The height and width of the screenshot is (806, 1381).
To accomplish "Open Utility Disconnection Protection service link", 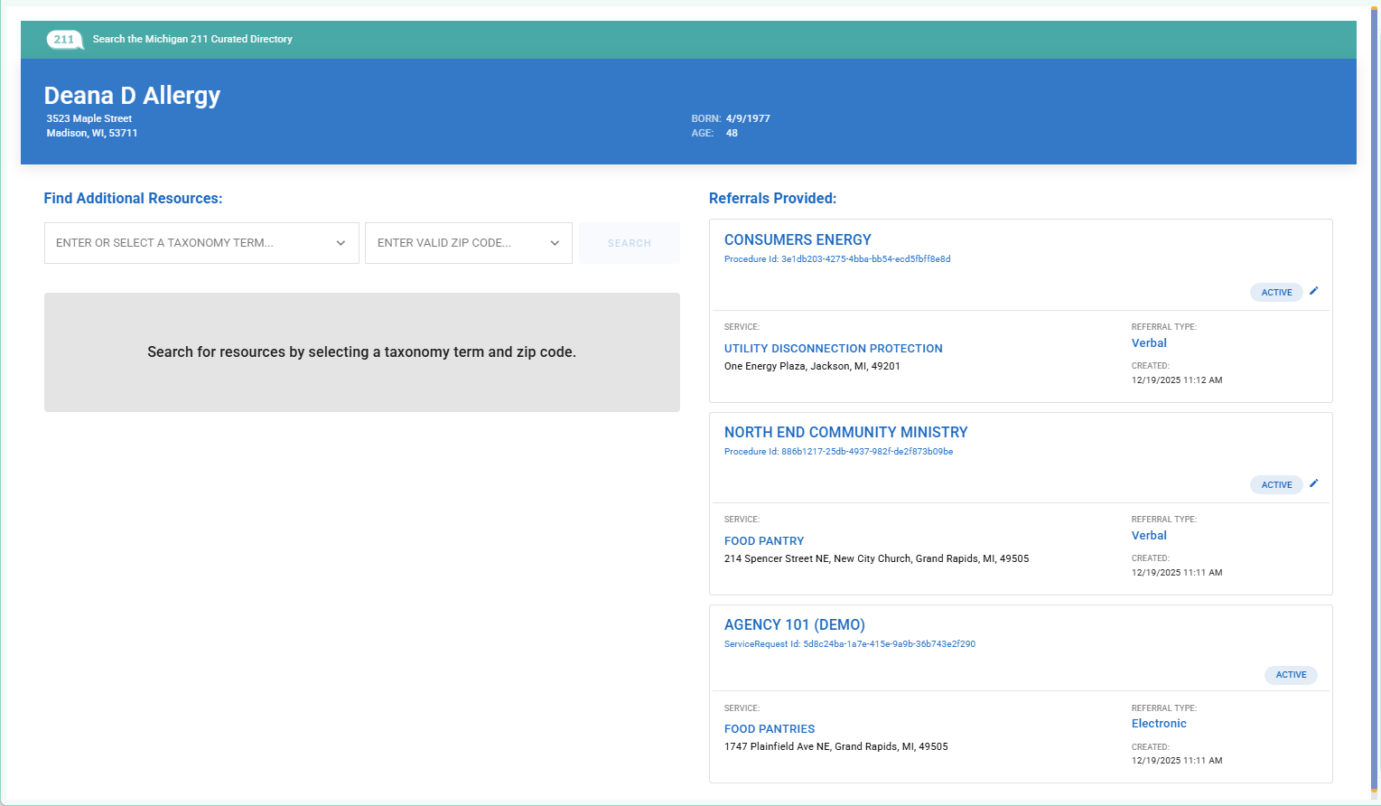I will click(833, 348).
